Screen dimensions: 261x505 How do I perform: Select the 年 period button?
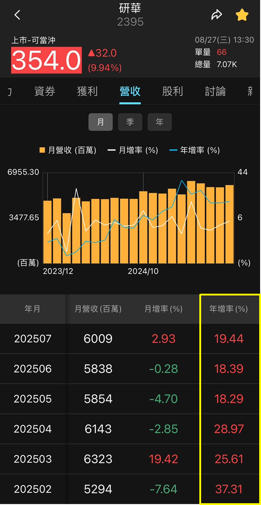coord(160,122)
